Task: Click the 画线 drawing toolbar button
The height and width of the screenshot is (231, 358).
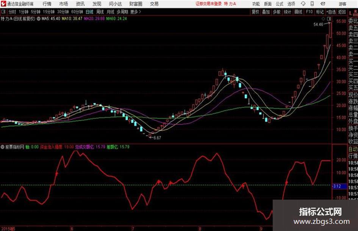Action: [298, 12]
